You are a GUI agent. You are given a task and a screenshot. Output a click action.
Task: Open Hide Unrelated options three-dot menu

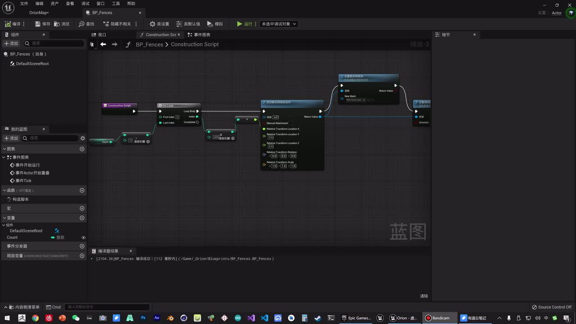tap(136, 24)
